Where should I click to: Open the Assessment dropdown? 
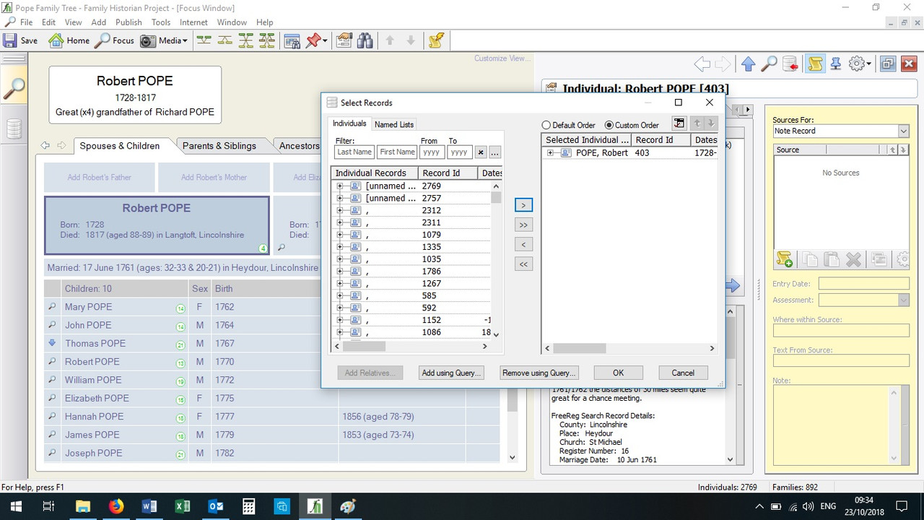(x=903, y=300)
